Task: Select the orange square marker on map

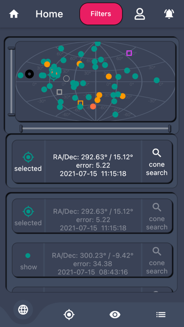Action: coord(80,103)
